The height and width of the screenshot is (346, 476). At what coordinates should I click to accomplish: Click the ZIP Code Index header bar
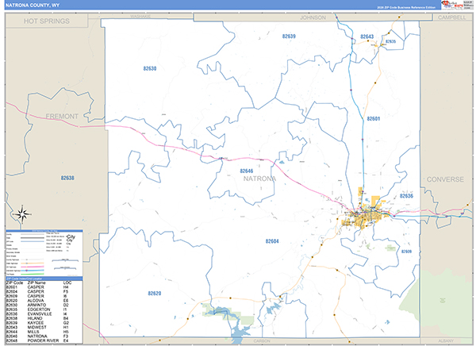[49, 278]
